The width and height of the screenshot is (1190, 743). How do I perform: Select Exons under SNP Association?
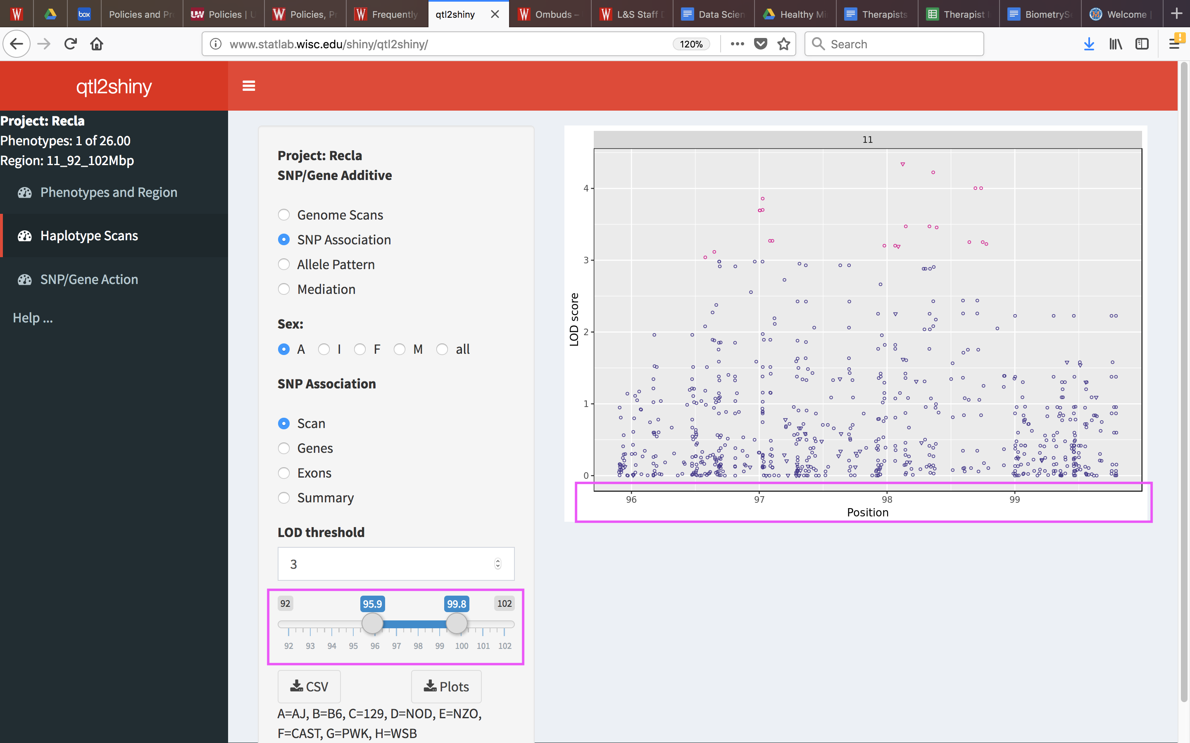coord(284,473)
